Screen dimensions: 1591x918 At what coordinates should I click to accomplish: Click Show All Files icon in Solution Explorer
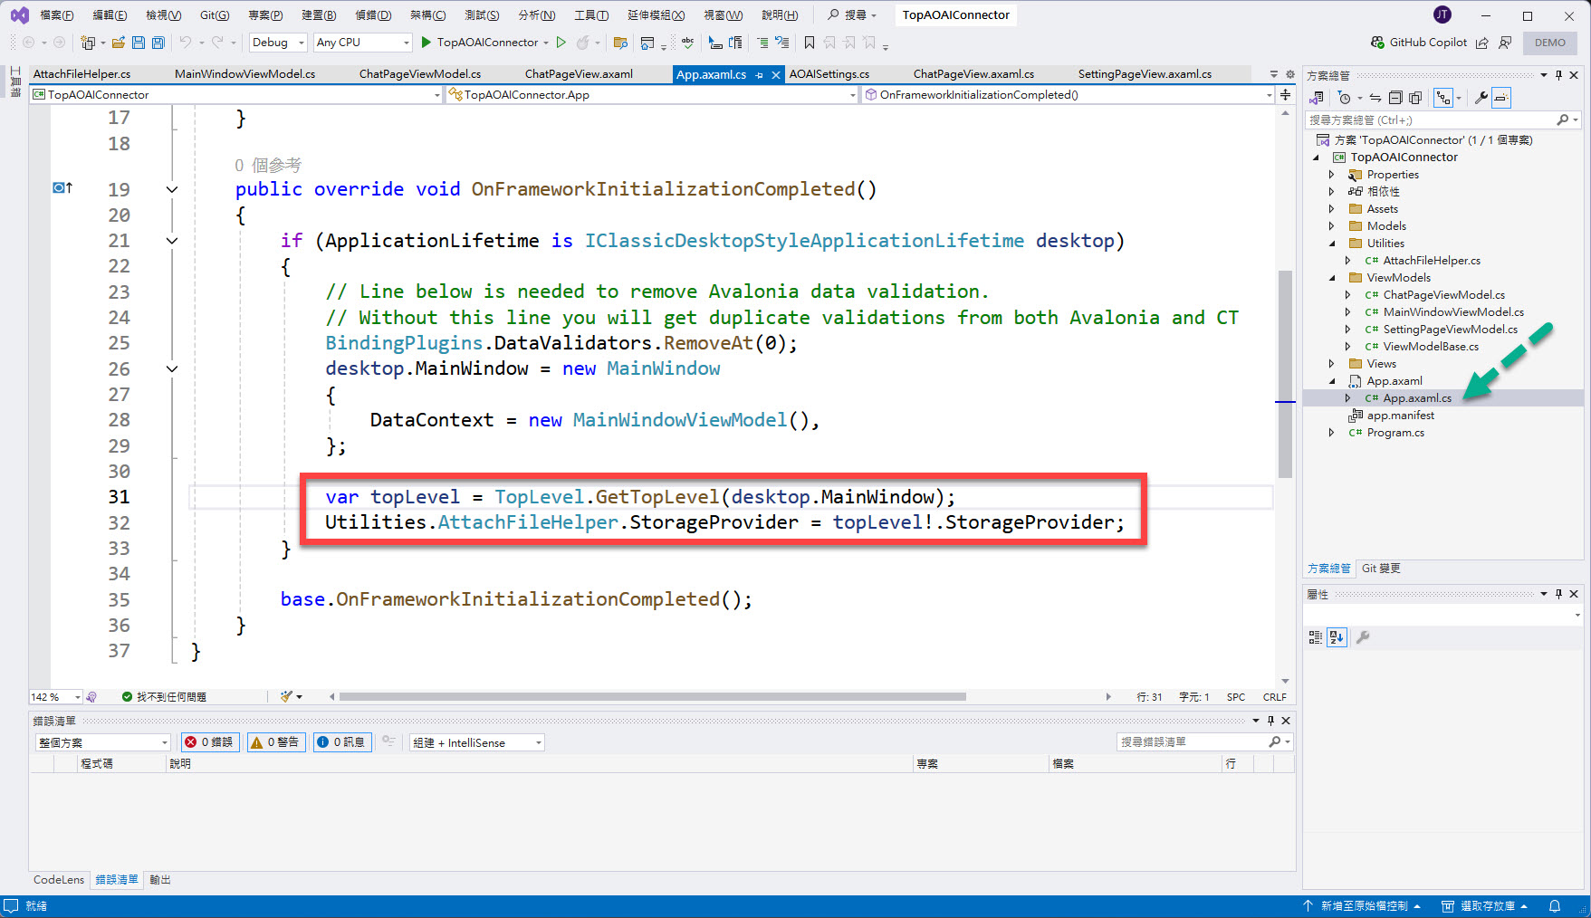[x=1415, y=98]
